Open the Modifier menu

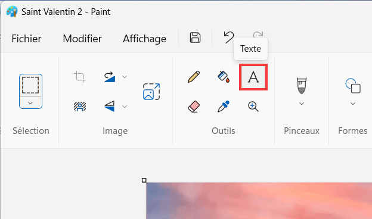pyautogui.click(x=82, y=39)
